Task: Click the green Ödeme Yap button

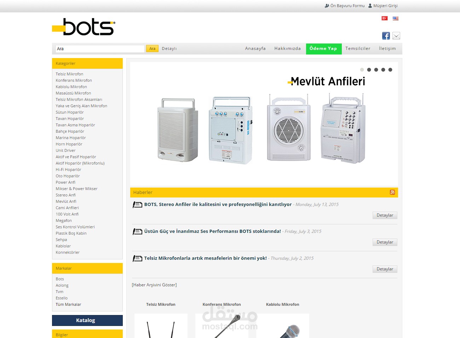Action: point(323,48)
